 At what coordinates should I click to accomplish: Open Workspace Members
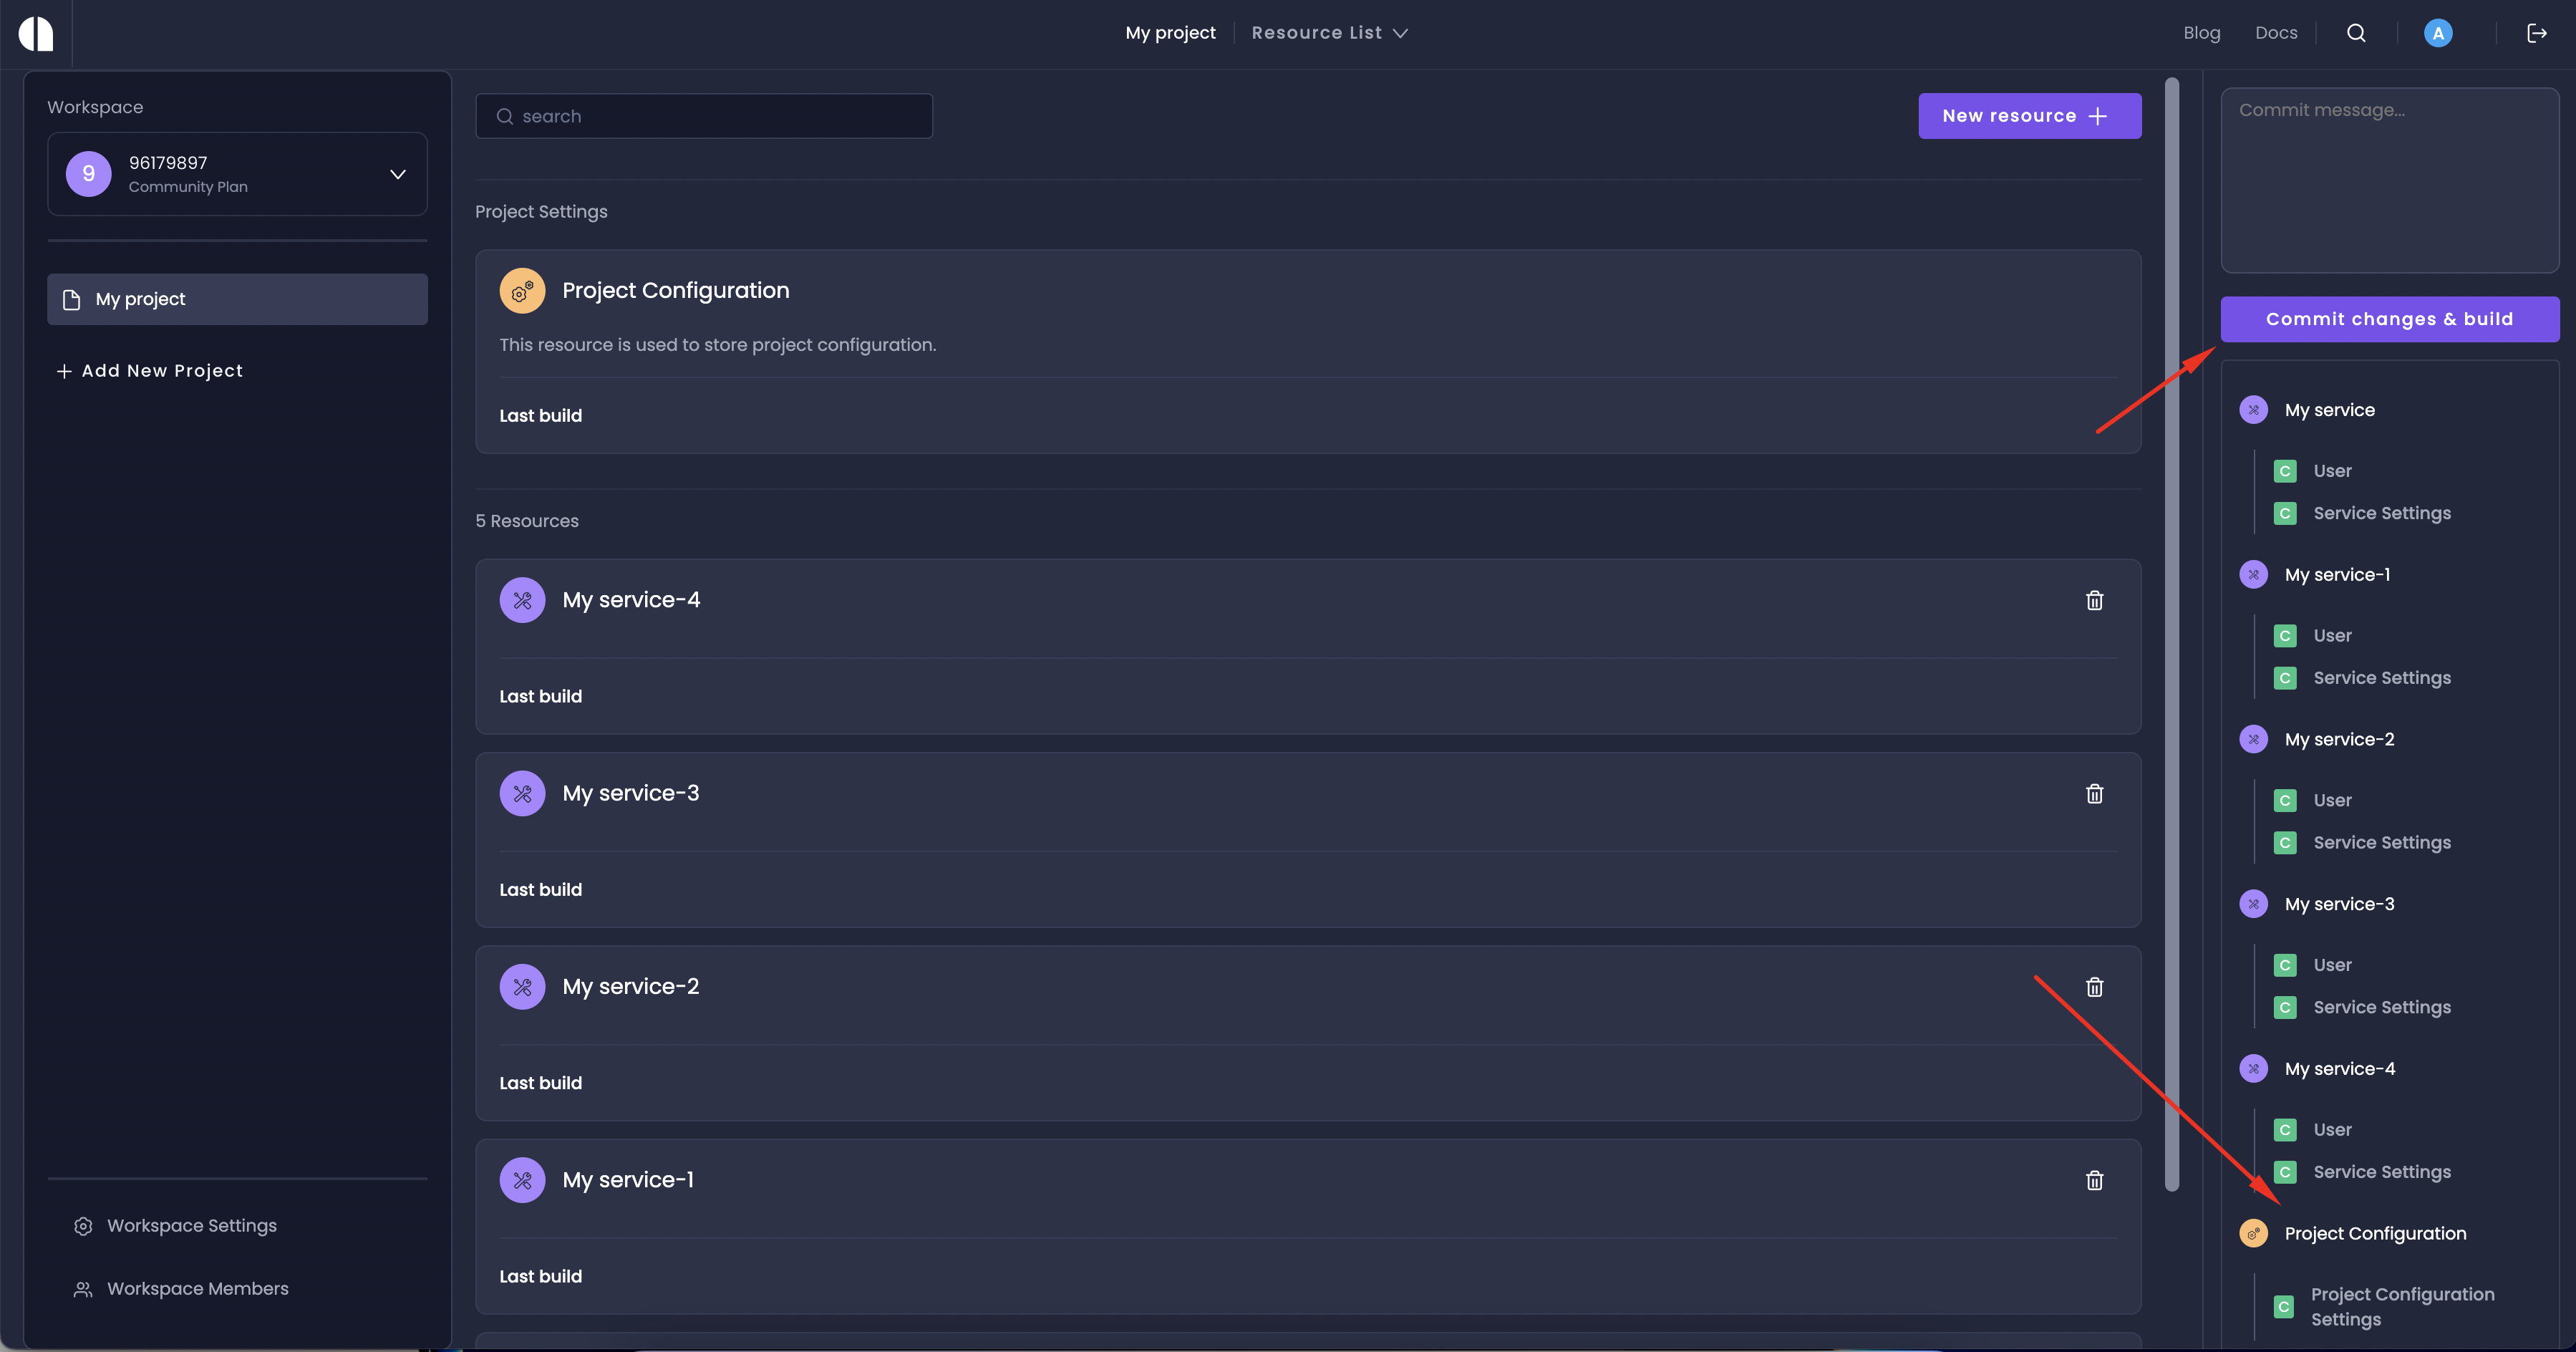coord(197,1289)
